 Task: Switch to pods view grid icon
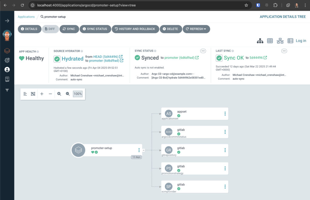[270, 41]
